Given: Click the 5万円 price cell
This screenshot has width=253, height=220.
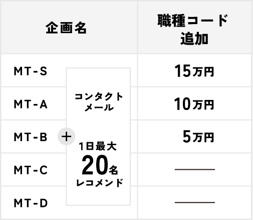Looking at the screenshot, I should [198, 137].
